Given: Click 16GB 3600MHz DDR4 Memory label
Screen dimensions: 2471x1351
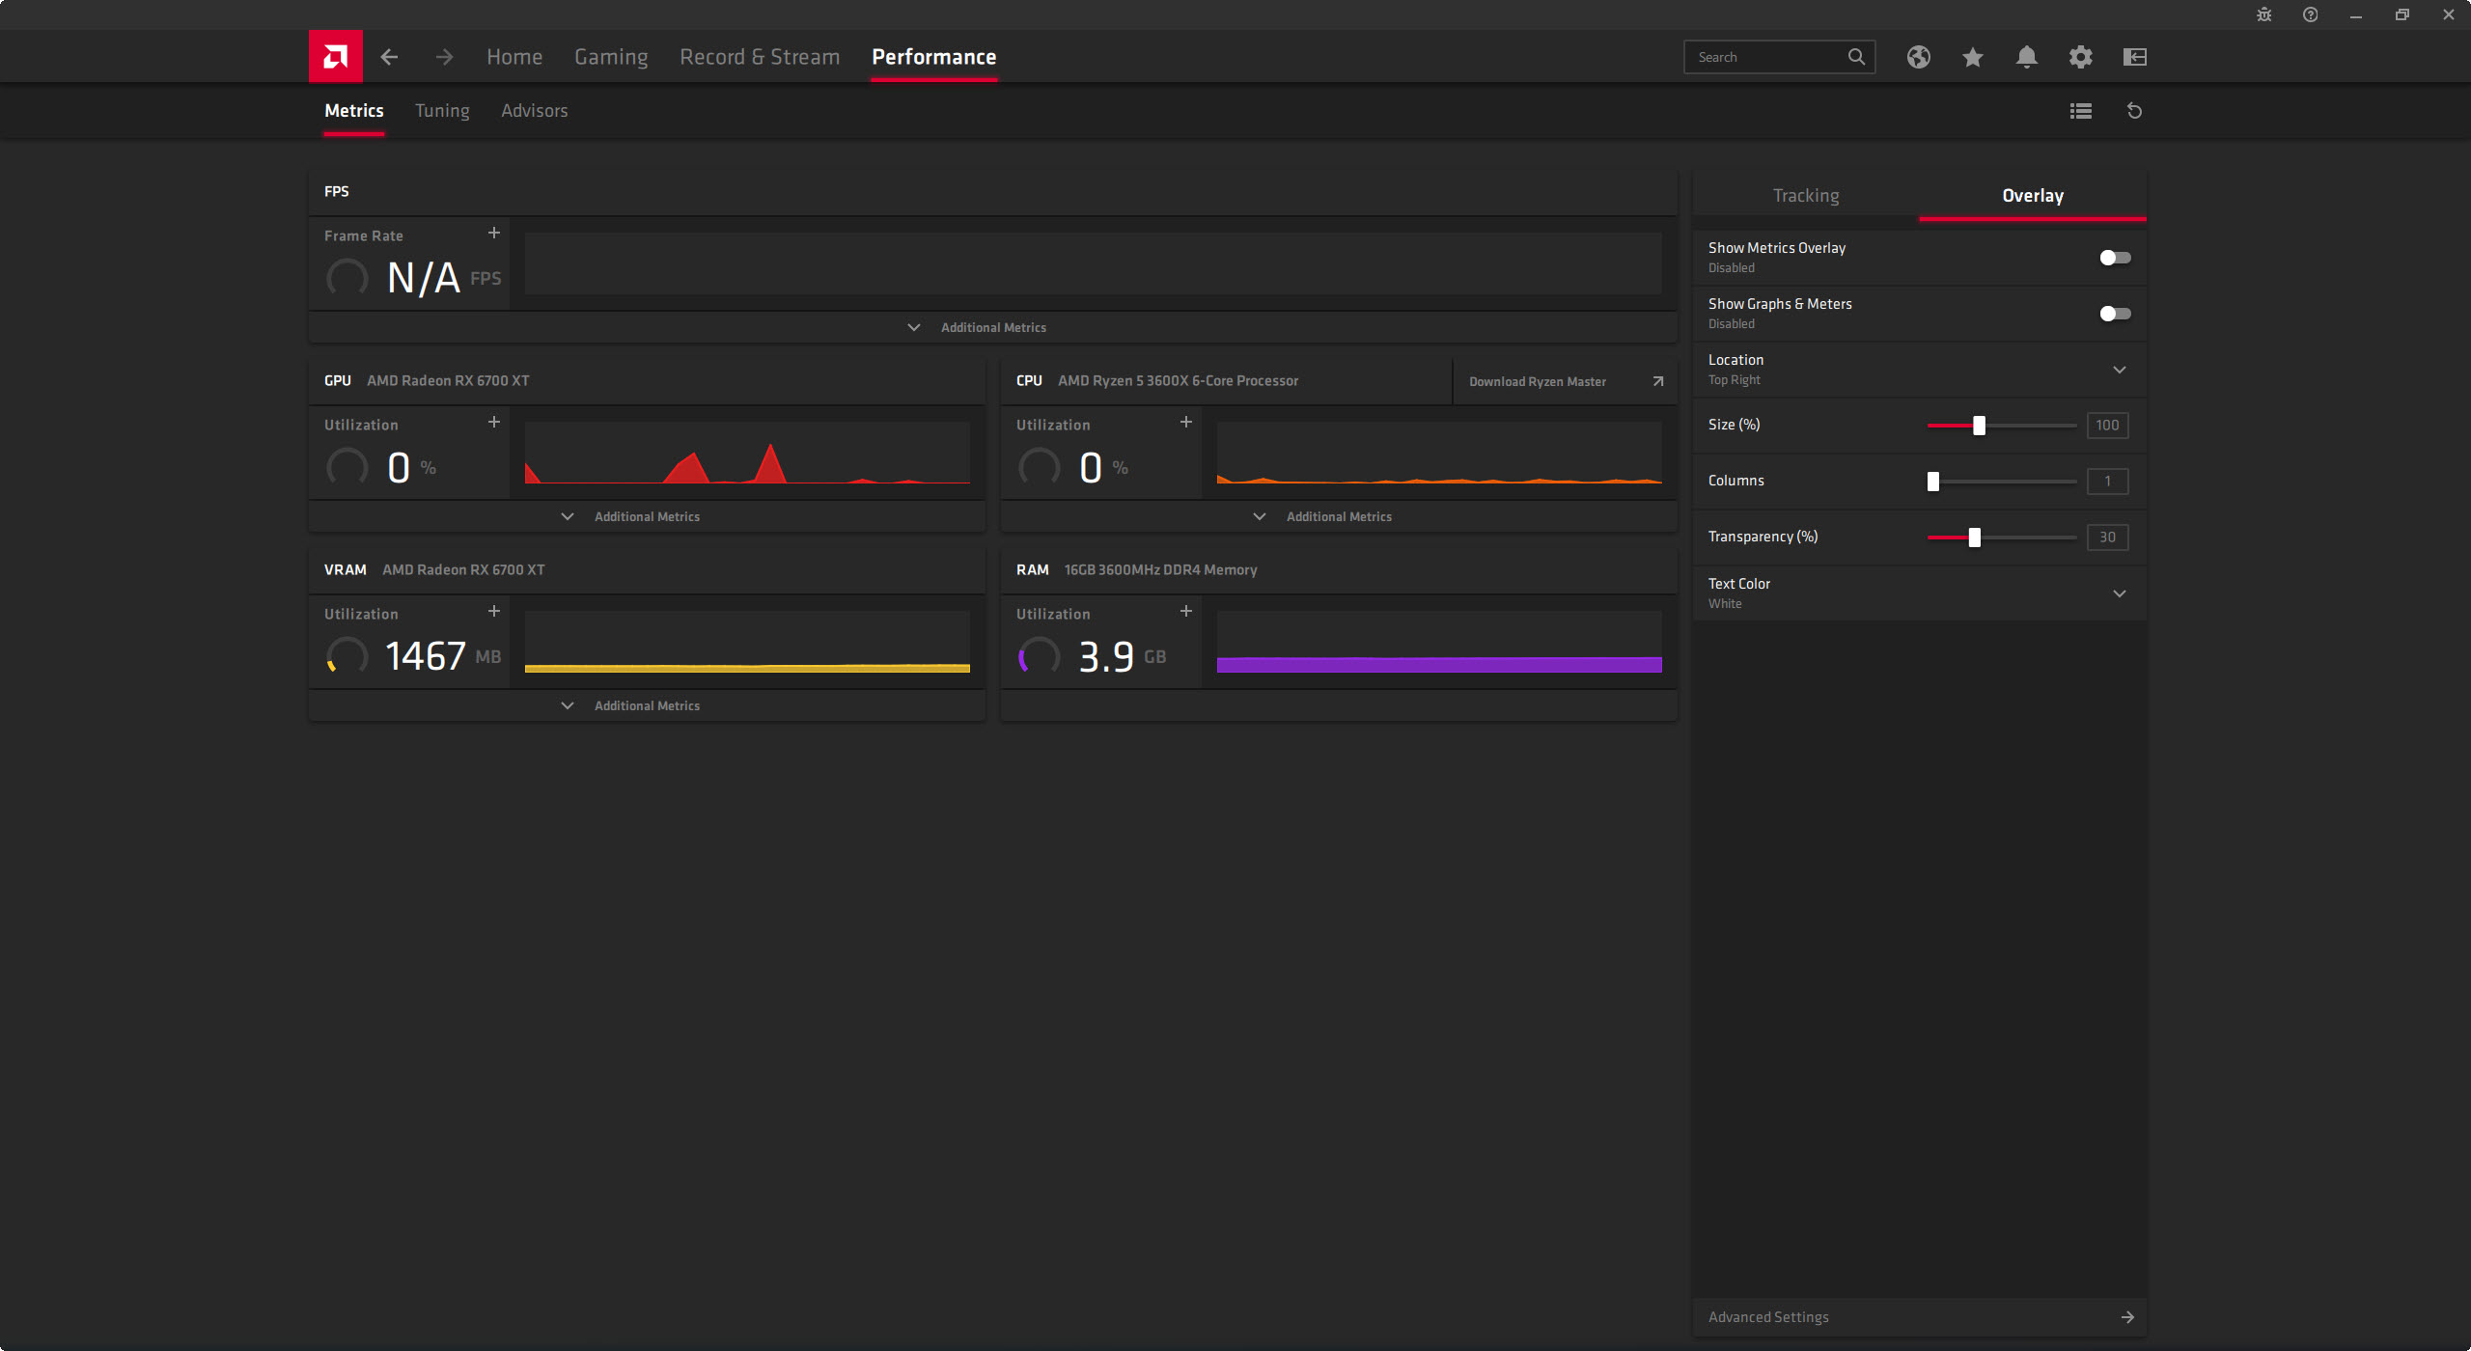Looking at the screenshot, I should (1160, 570).
